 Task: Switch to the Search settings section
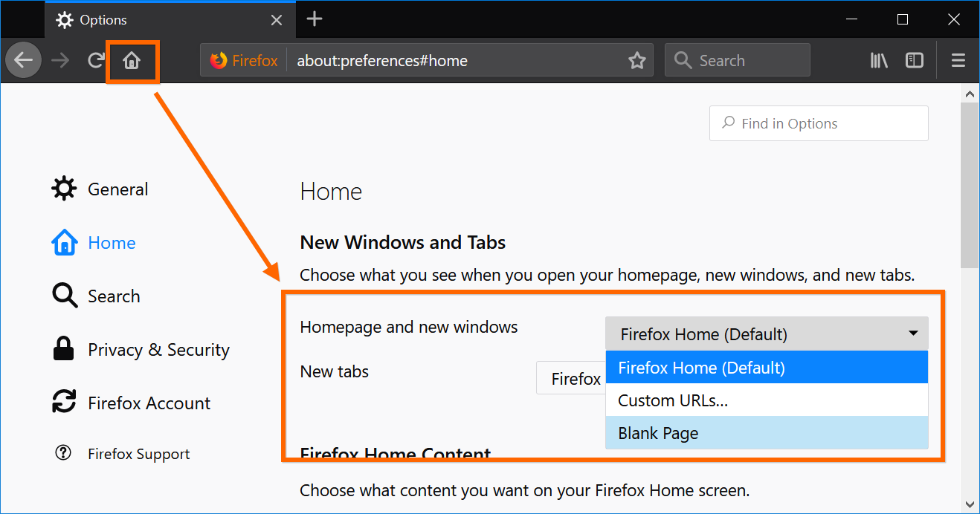(114, 296)
